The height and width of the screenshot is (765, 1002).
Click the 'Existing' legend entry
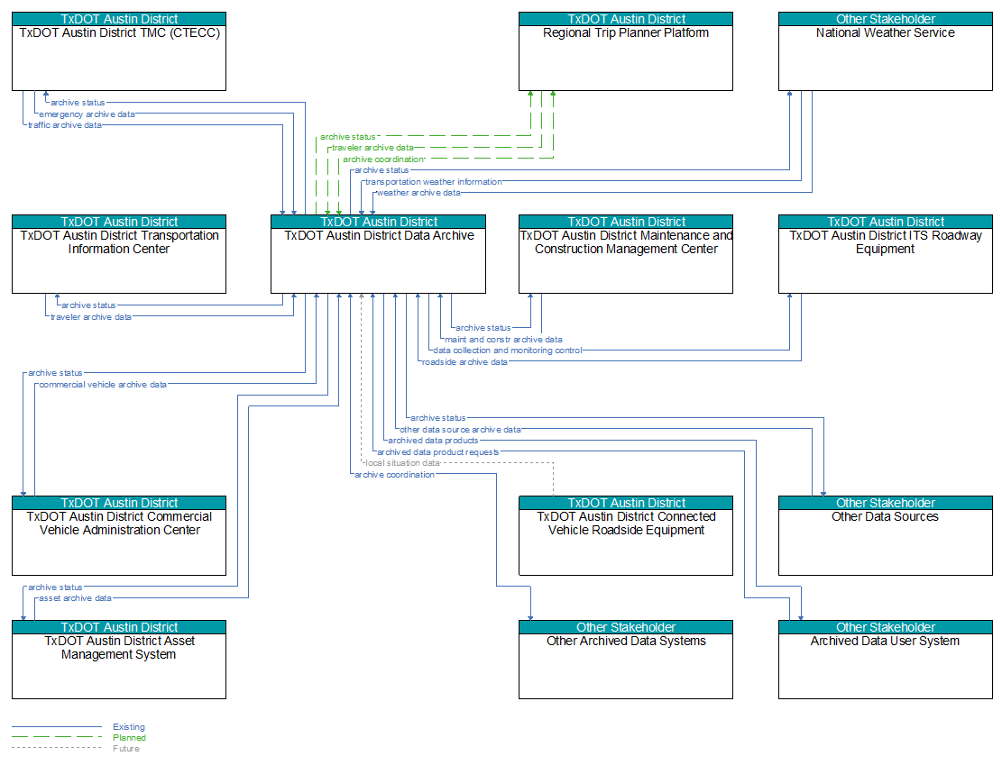[129, 726]
